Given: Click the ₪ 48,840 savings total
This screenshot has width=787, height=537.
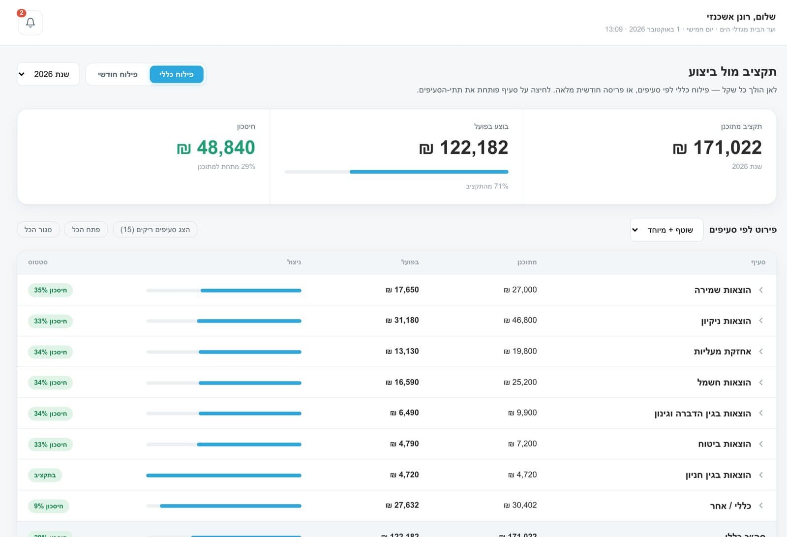Looking at the screenshot, I should click(216, 148).
